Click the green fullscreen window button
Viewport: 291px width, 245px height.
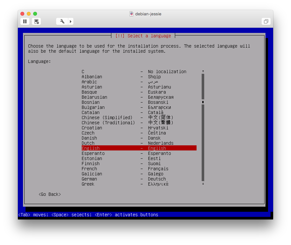(35, 14)
